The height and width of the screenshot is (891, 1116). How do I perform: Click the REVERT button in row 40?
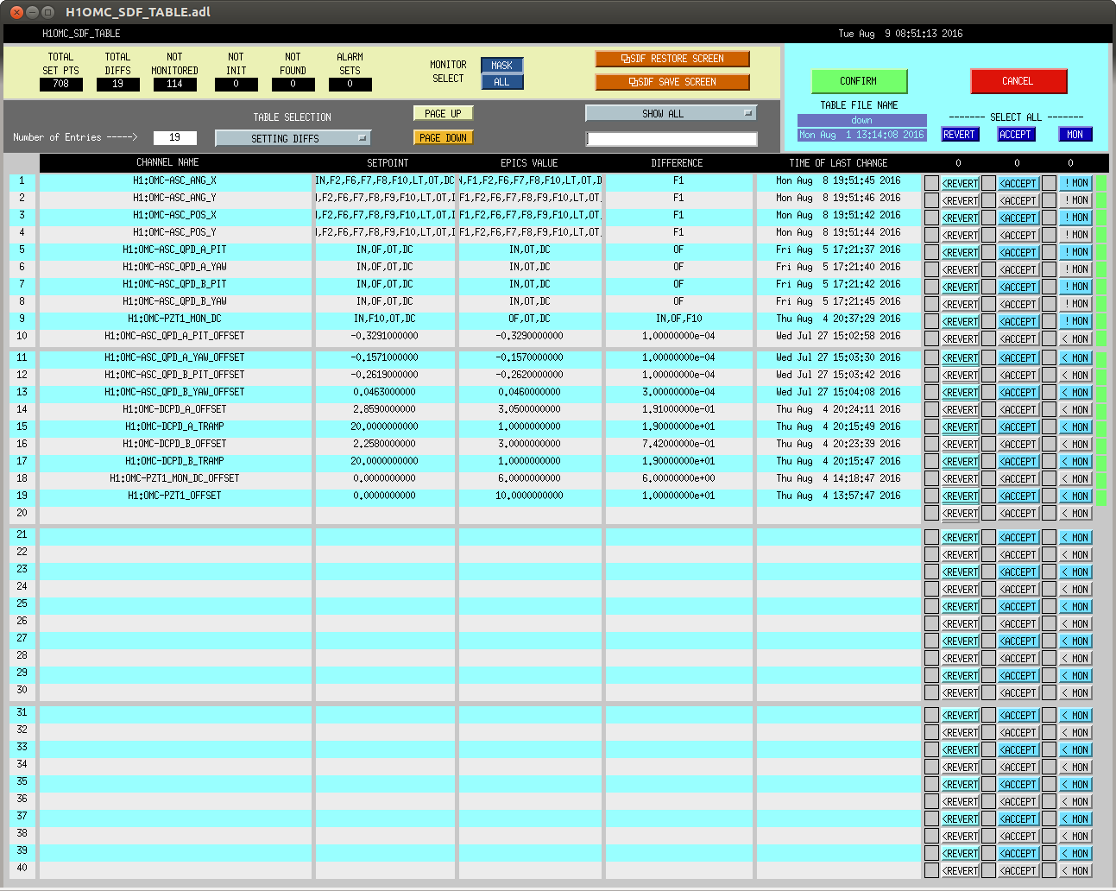pyautogui.click(x=960, y=870)
